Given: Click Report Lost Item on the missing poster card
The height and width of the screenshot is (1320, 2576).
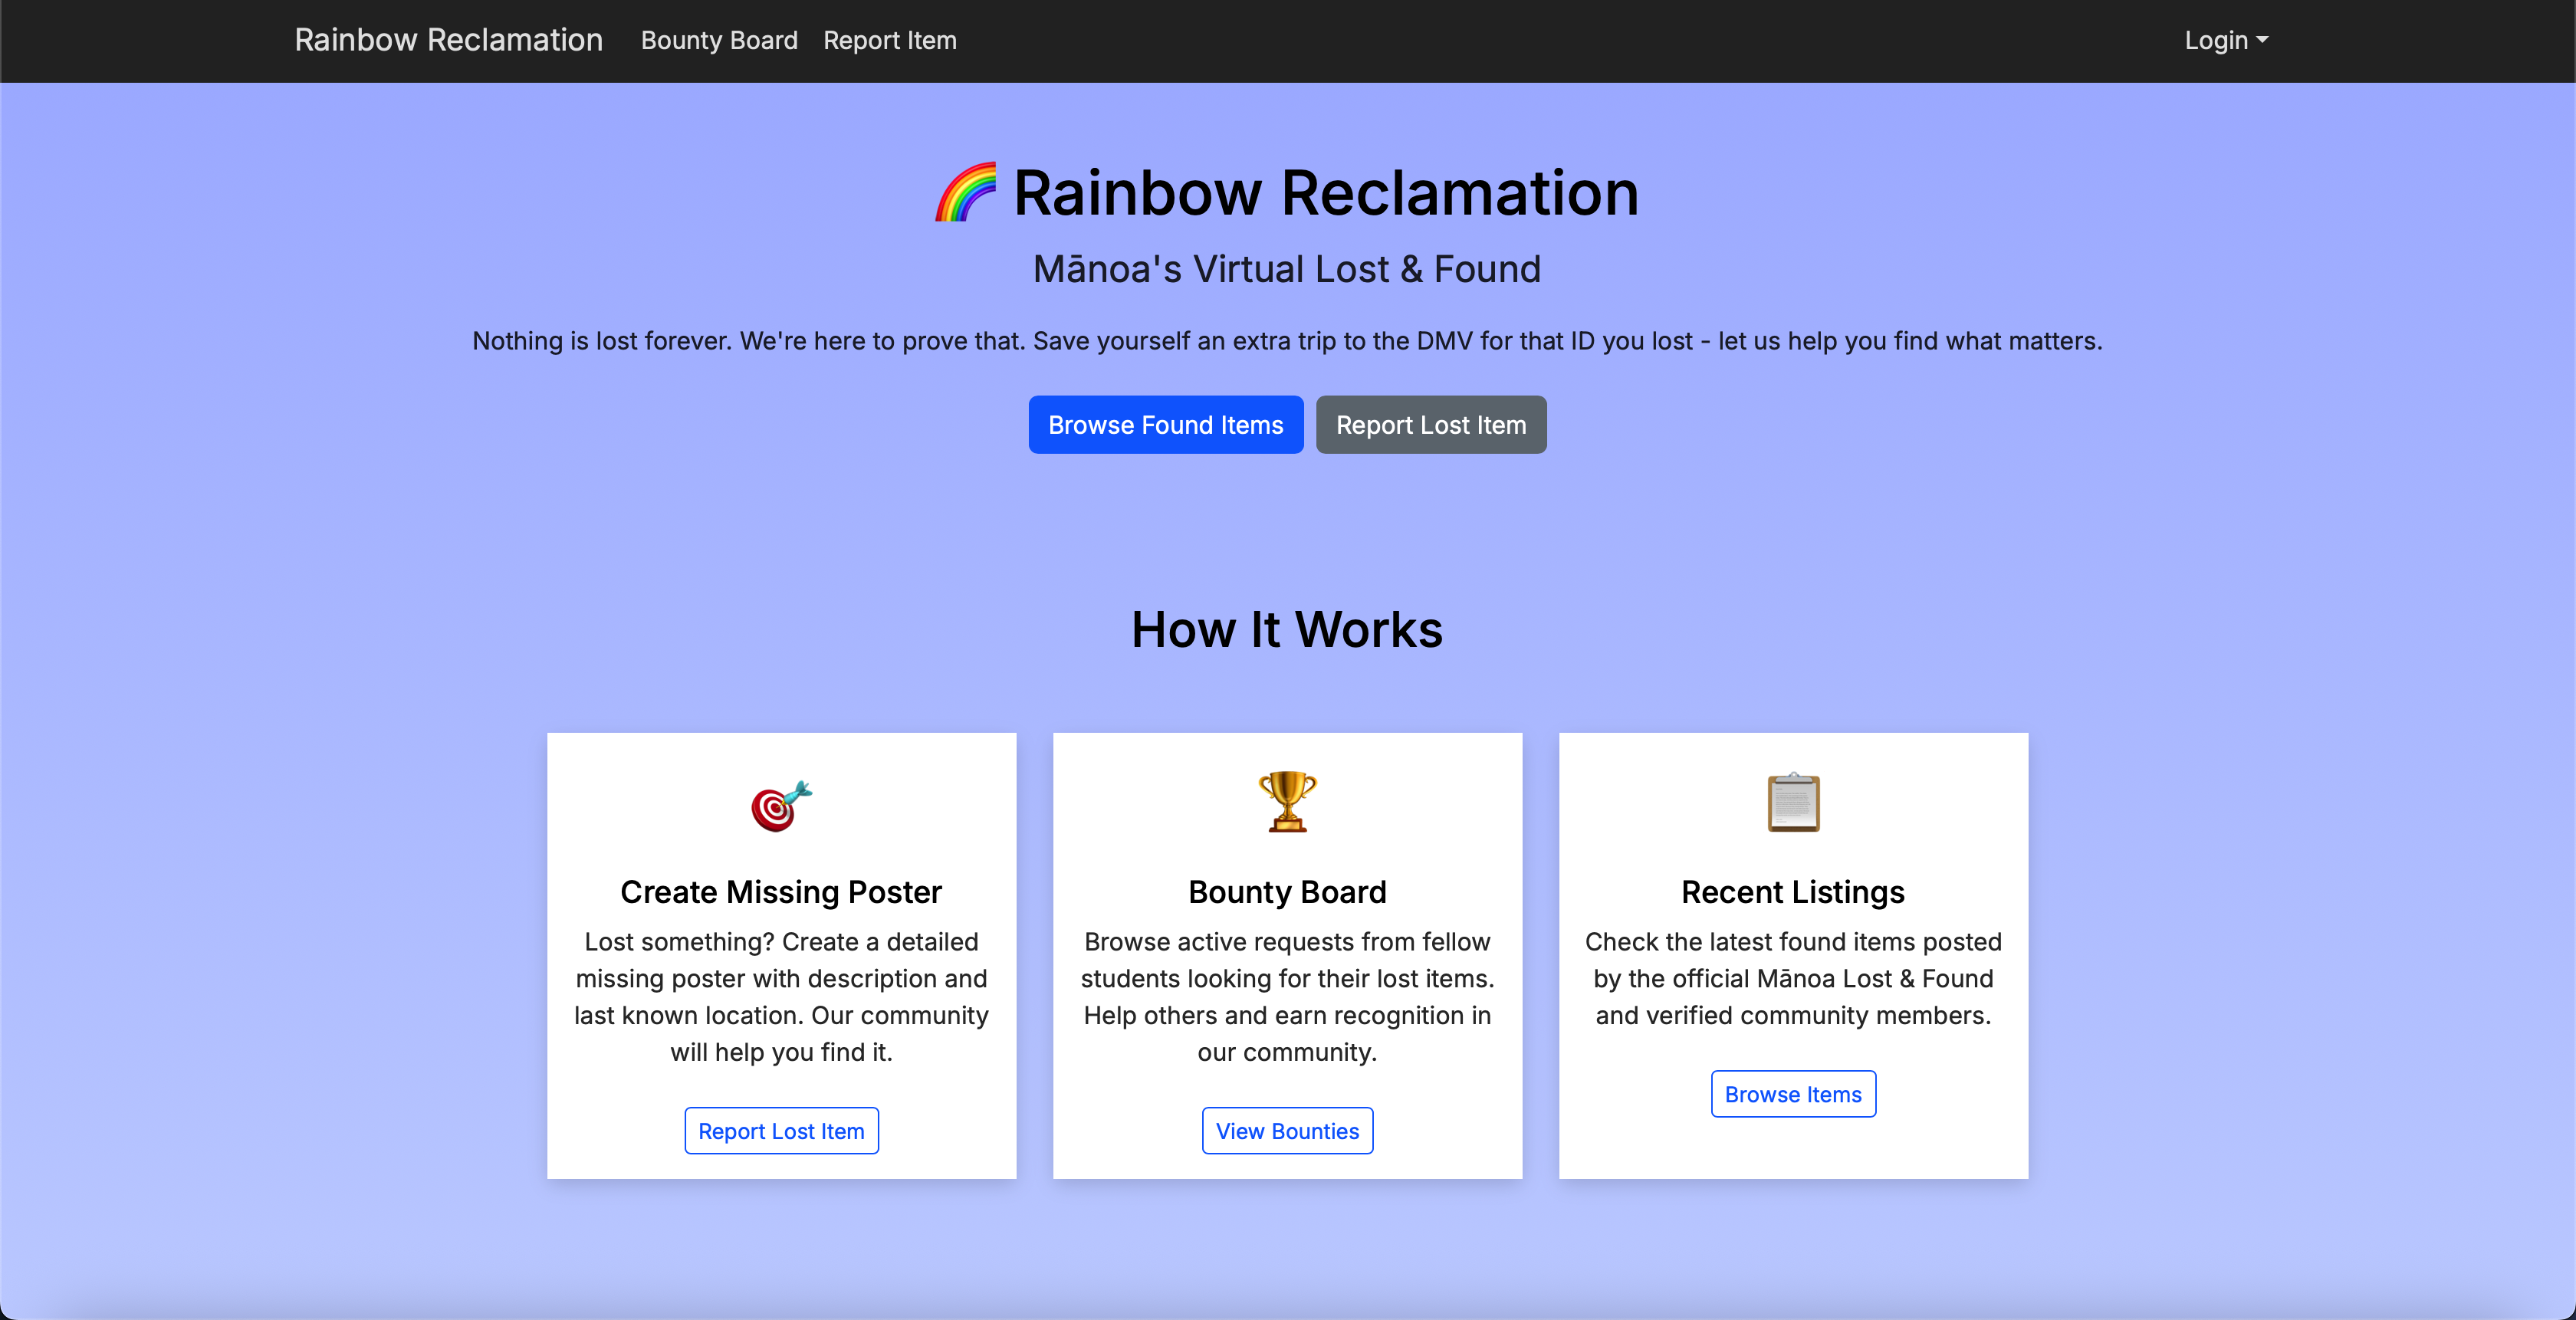Looking at the screenshot, I should [781, 1130].
